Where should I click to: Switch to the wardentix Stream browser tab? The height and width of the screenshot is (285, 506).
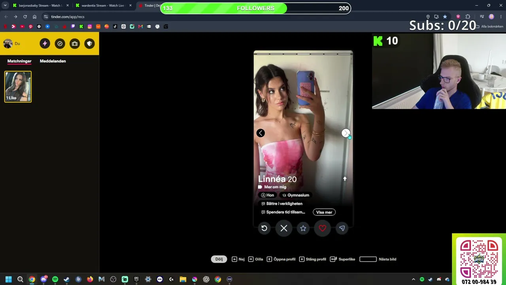click(103, 6)
